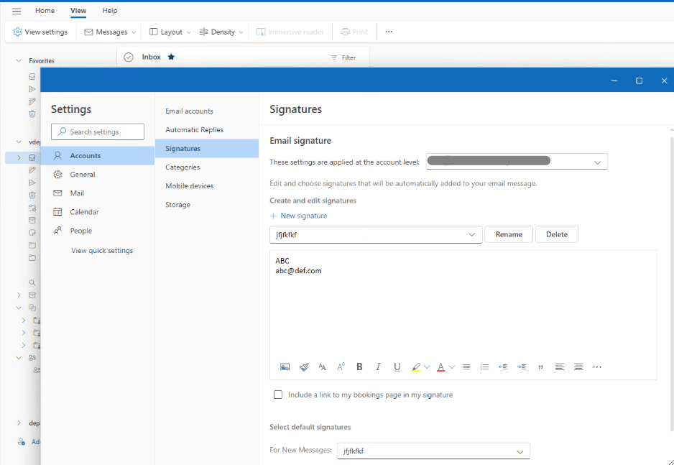Open Mail settings category

pyautogui.click(x=98, y=193)
